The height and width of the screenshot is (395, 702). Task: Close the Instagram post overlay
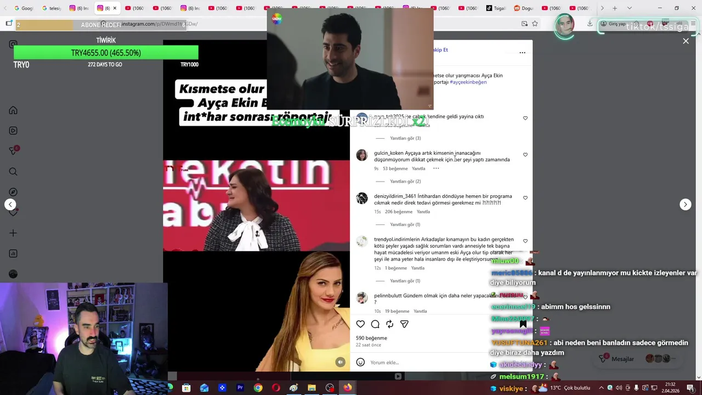click(686, 41)
